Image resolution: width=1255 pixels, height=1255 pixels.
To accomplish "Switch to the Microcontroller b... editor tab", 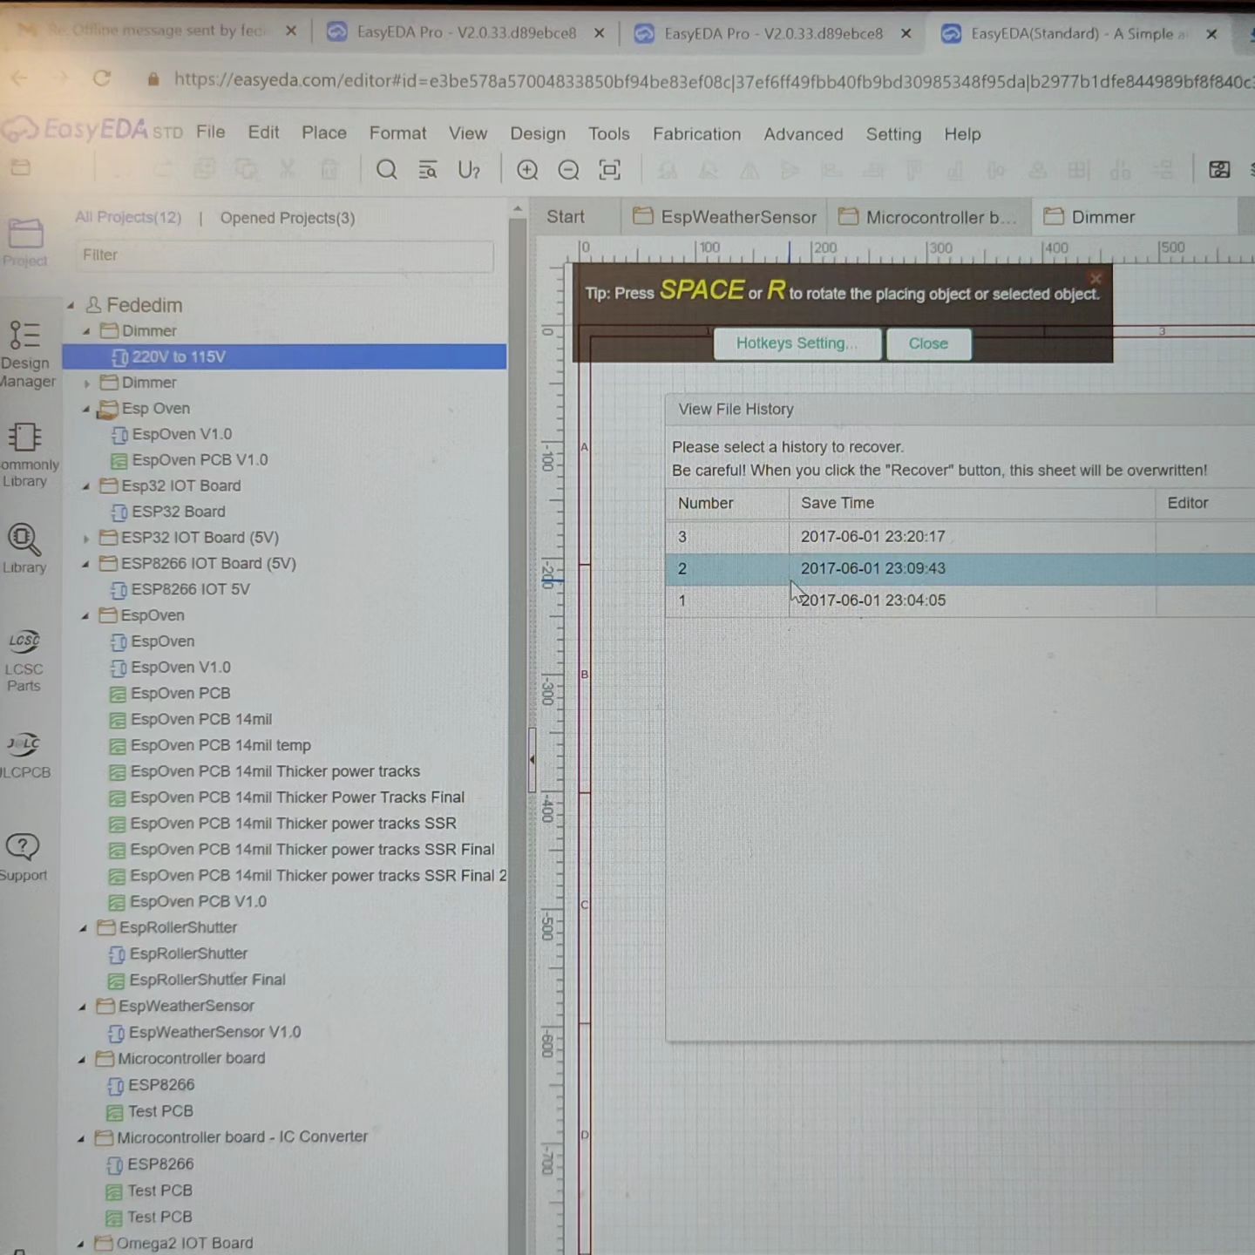I will (929, 217).
